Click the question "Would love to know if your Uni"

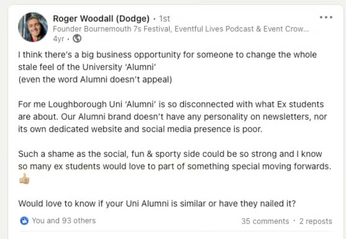click(x=157, y=203)
